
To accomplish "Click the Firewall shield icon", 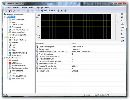I will point(10,43).
